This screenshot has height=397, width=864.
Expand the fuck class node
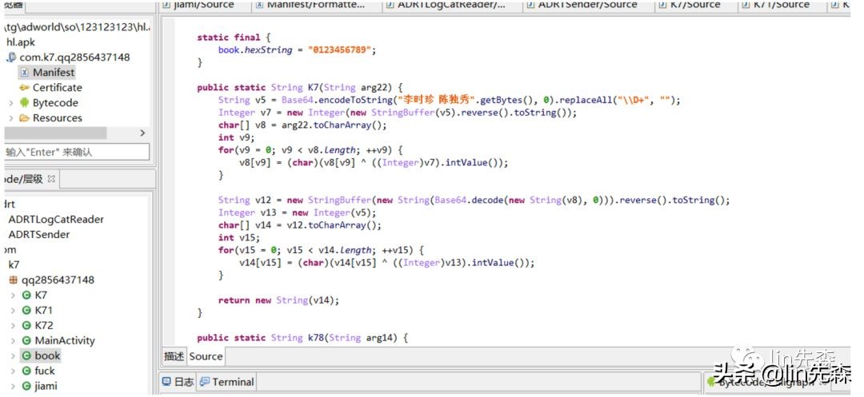coord(14,371)
